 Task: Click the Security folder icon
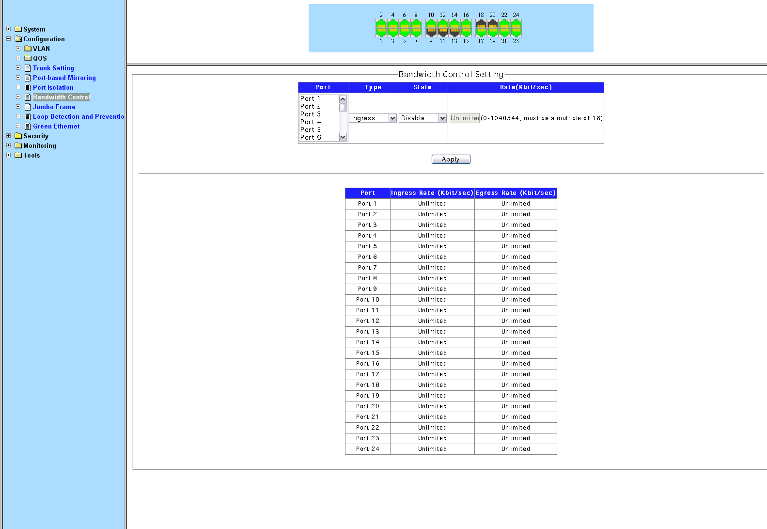pyautogui.click(x=18, y=136)
